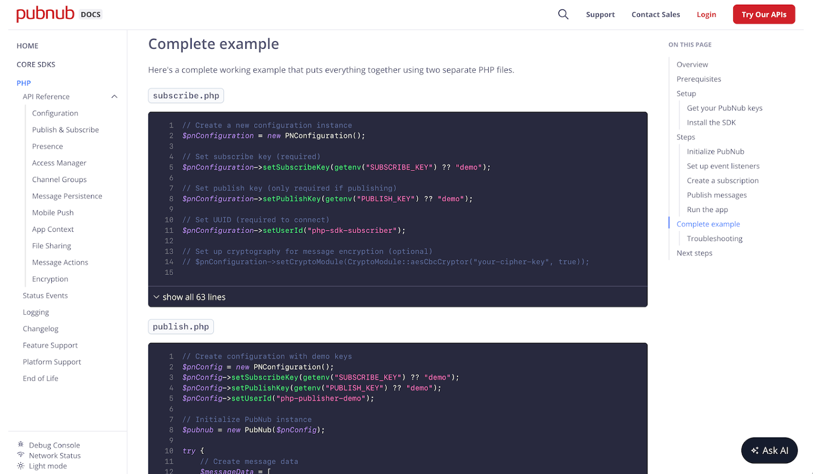Jump to Troubleshooting on this page
813x474 pixels.
pyautogui.click(x=714, y=238)
